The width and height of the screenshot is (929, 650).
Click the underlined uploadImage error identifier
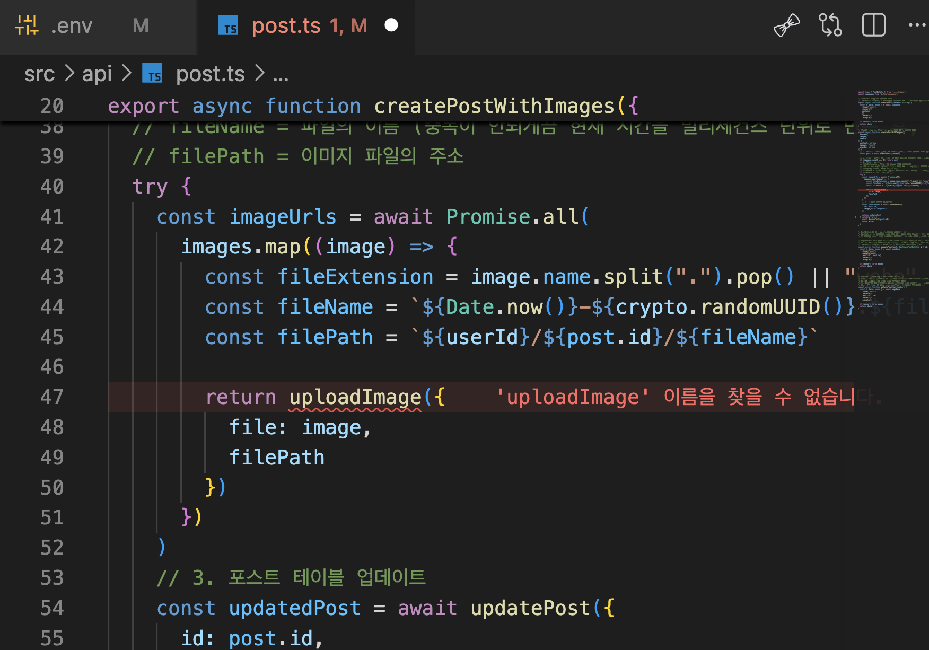pos(355,398)
